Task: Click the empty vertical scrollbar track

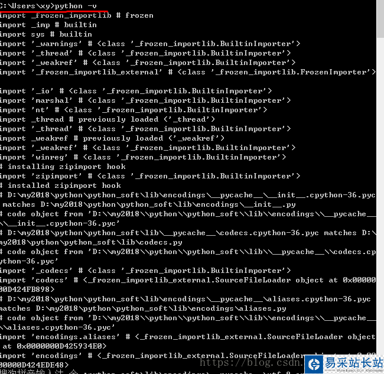Action: pos(380,196)
